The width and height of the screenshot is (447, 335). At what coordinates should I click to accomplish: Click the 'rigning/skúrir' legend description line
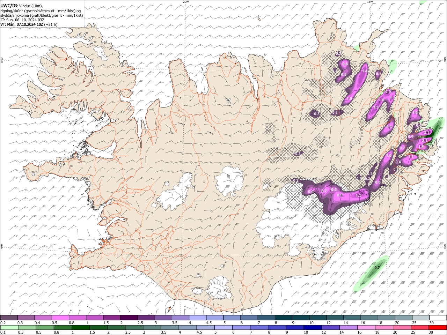coord(41,11)
